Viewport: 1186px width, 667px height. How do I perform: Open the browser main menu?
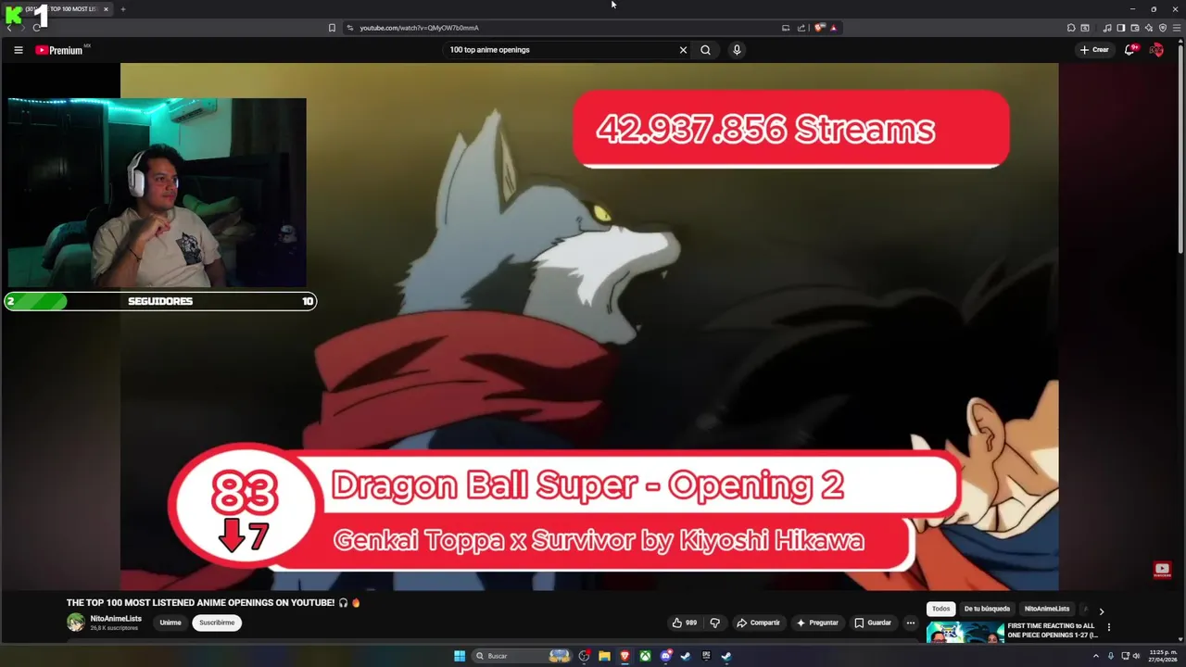(1177, 28)
